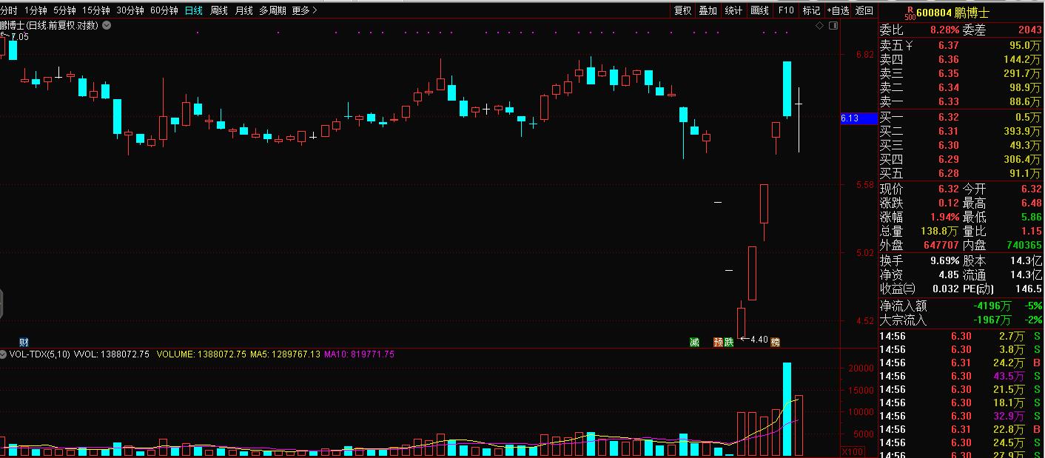Click the collapse handle on left edge
The width and height of the screenshot is (1045, 458).
(1, 306)
